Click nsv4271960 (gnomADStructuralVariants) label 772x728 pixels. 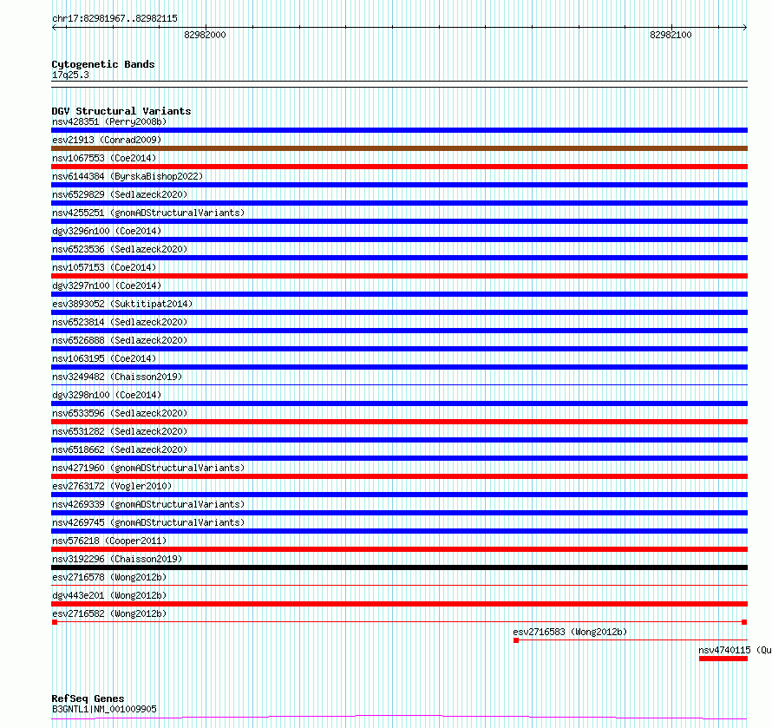(x=148, y=468)
